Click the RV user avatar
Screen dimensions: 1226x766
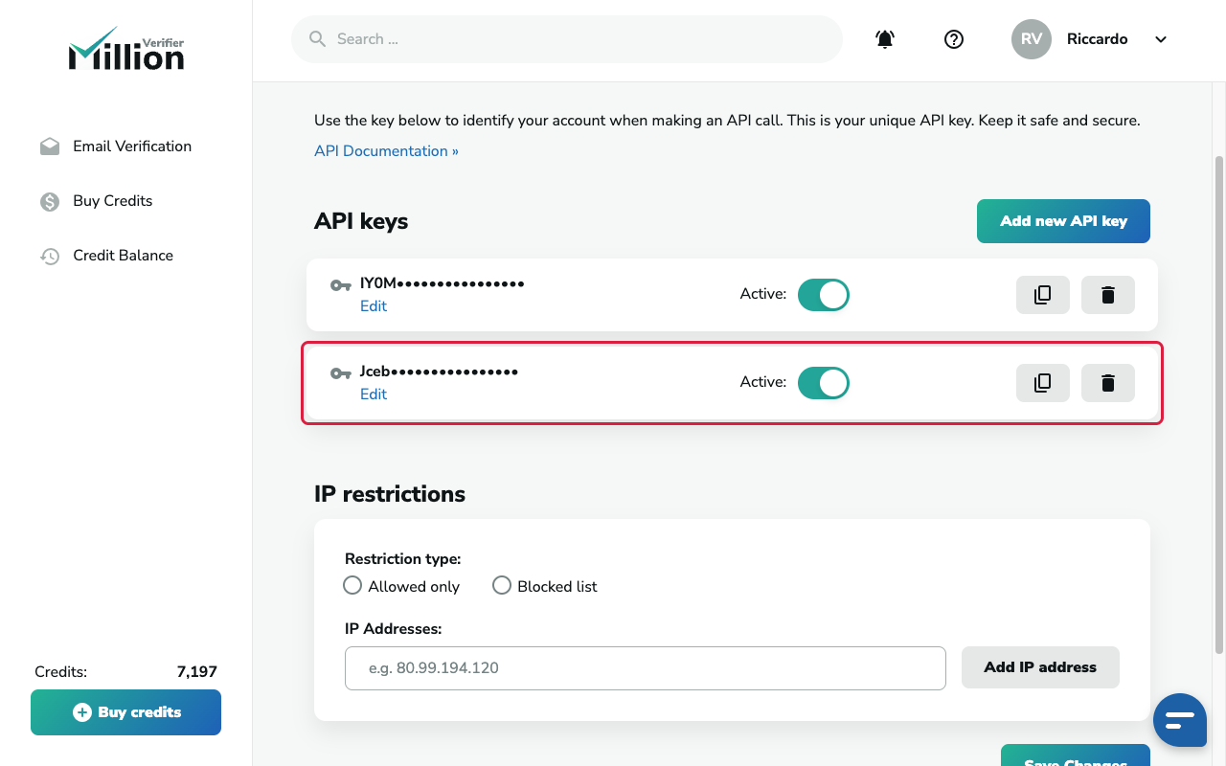pos(1032,39)
